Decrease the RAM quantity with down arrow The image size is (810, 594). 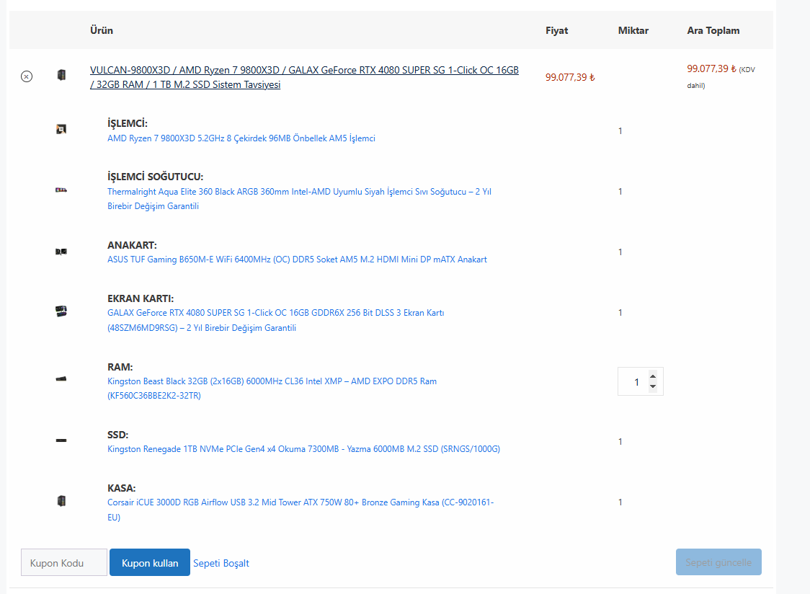click(653, 387)
